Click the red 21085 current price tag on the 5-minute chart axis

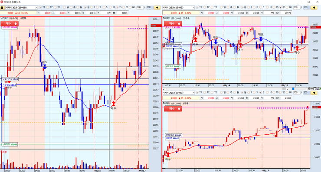[316, 107]
